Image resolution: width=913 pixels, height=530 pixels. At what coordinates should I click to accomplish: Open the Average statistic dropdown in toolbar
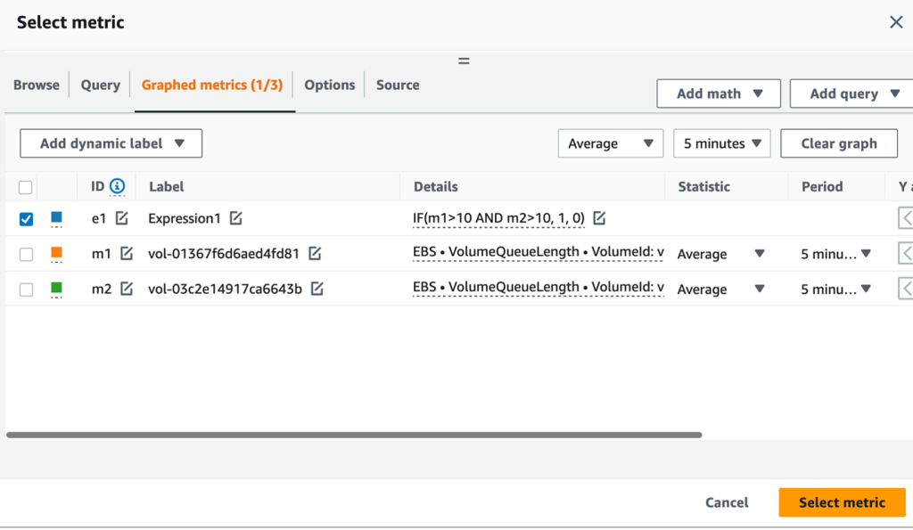(611, 143)
